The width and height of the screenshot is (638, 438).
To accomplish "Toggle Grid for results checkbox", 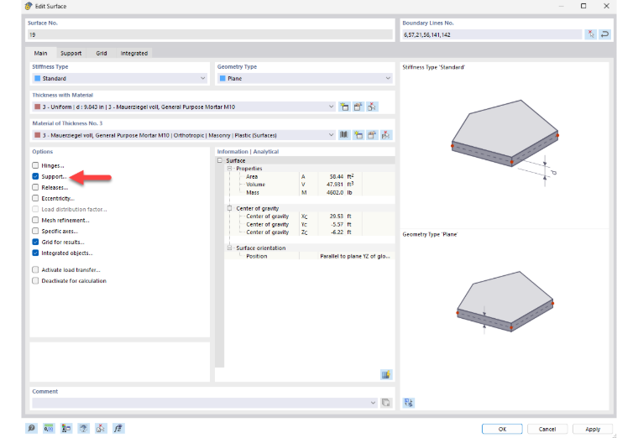I will 35,242.
